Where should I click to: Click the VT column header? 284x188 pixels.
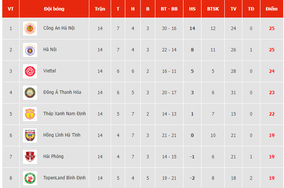11,9
